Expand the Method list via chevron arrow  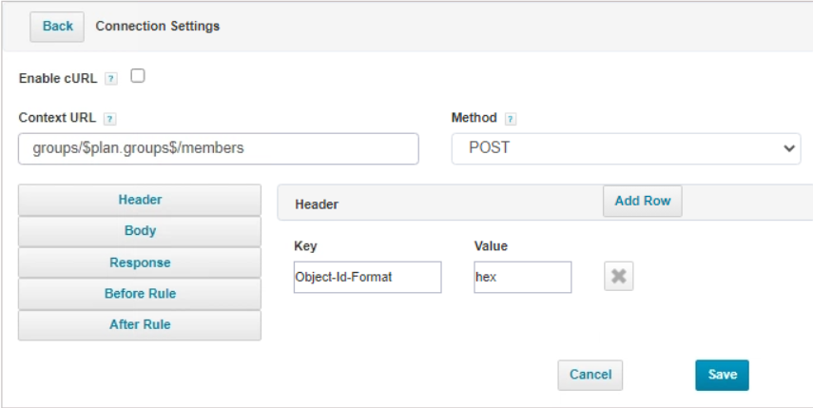pos(789,148)
